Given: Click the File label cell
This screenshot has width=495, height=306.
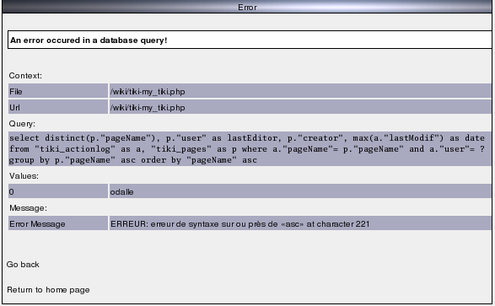Looking at the screenshot, I should [x=58, y=91].
